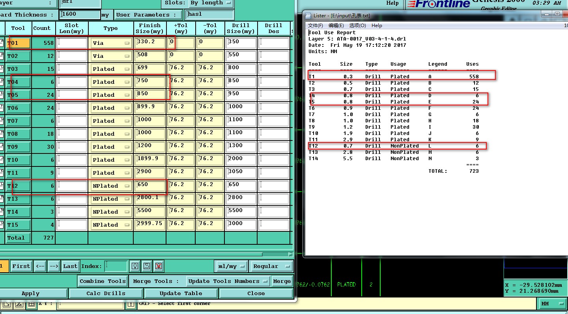Select tool button T12
This screenshot has height=314, width=568.
(x=18, y=186)
